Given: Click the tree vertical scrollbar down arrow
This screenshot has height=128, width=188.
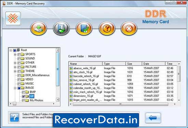Looking at the screenshot, I should (x=58, y=100).
